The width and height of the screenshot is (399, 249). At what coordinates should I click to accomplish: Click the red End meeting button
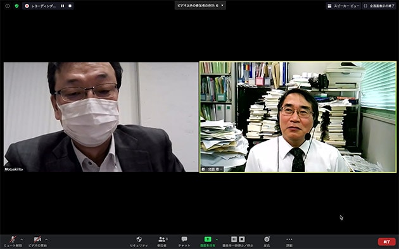386,241
